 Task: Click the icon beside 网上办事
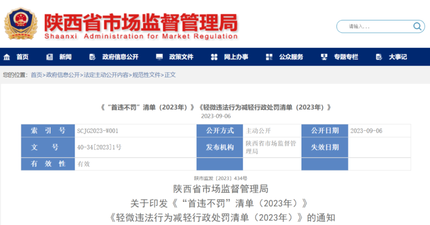(214, 57)
